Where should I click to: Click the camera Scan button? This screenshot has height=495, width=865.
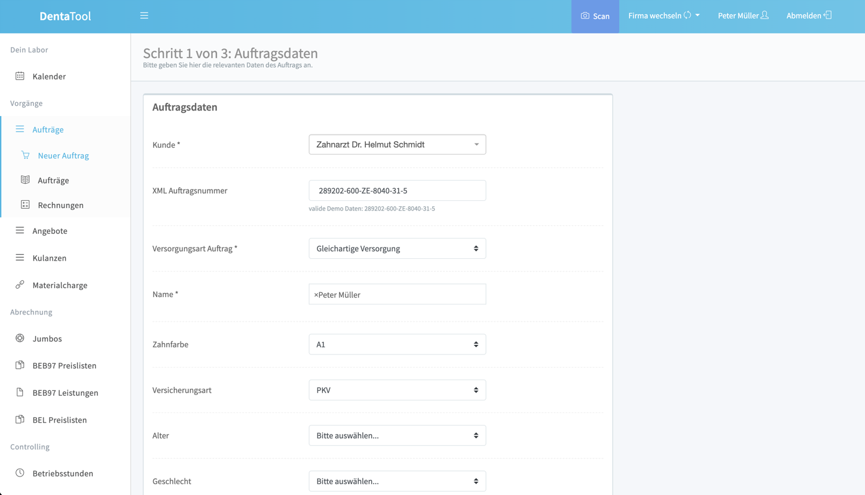click(595, 16)
